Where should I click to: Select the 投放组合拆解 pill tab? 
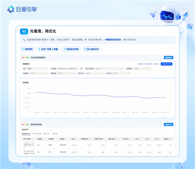[x=71, y=49]
